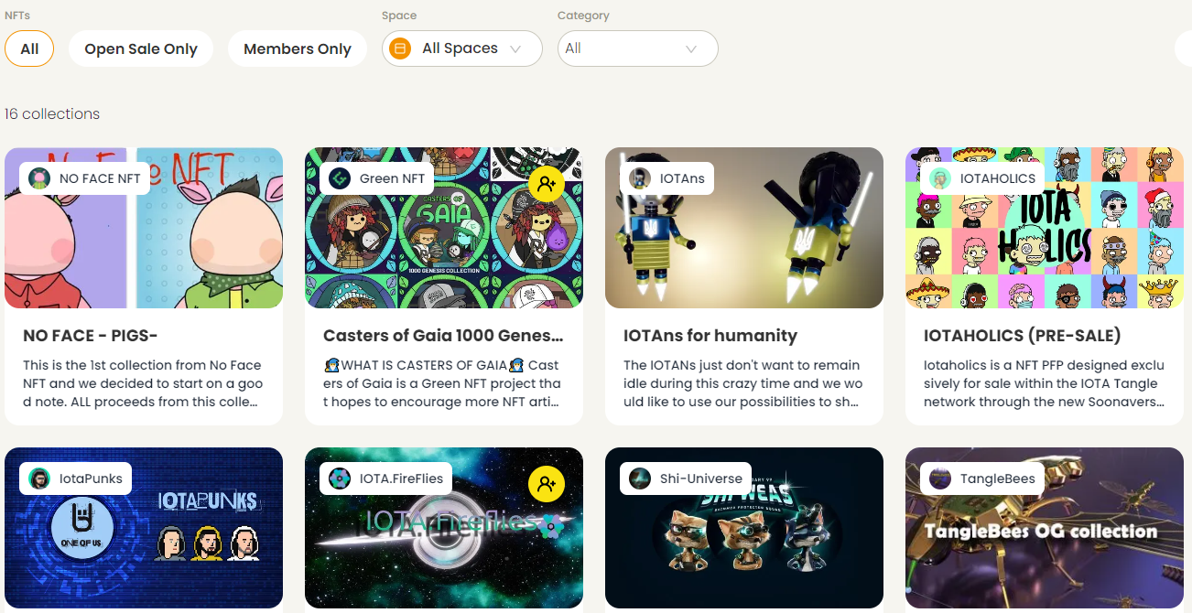Screen dimensions: 1192x613
Task: Filter by Members Only
Action: (298, 48)
